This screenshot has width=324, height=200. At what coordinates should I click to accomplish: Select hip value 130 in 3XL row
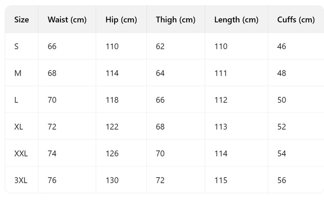[112, 180]
